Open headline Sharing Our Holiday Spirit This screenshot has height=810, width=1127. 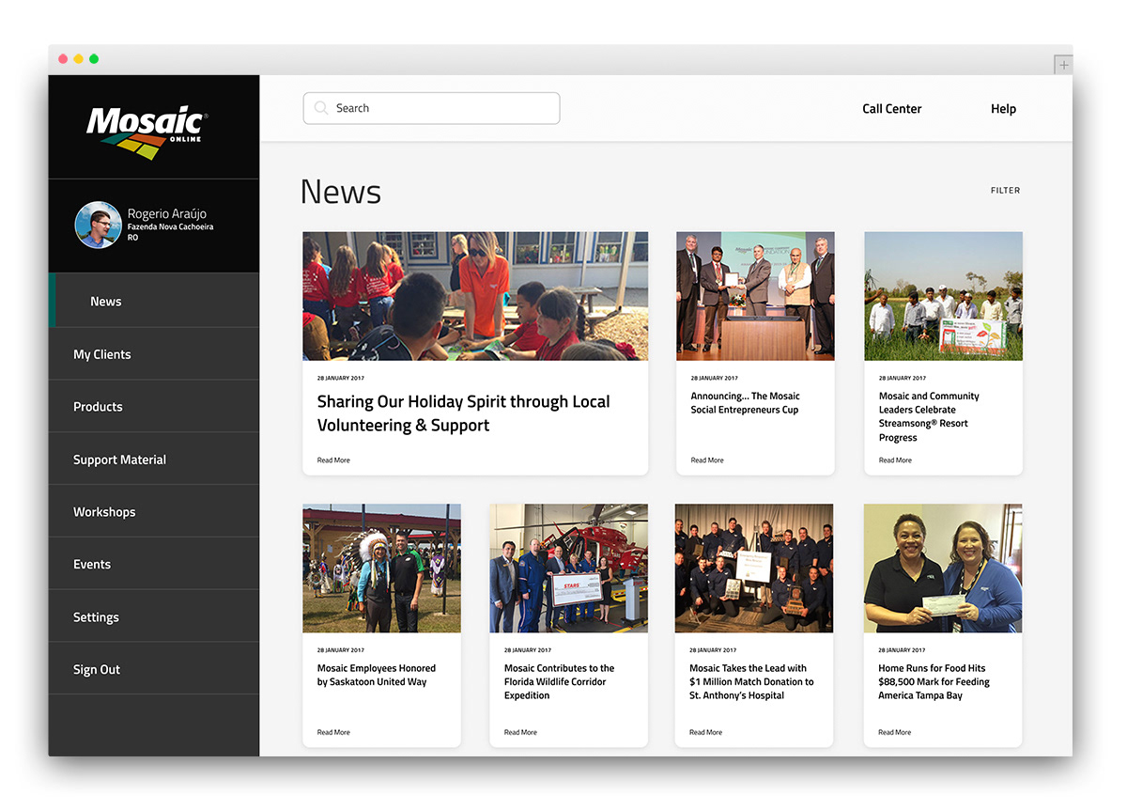pyautogui.click(x=463, y=413)
